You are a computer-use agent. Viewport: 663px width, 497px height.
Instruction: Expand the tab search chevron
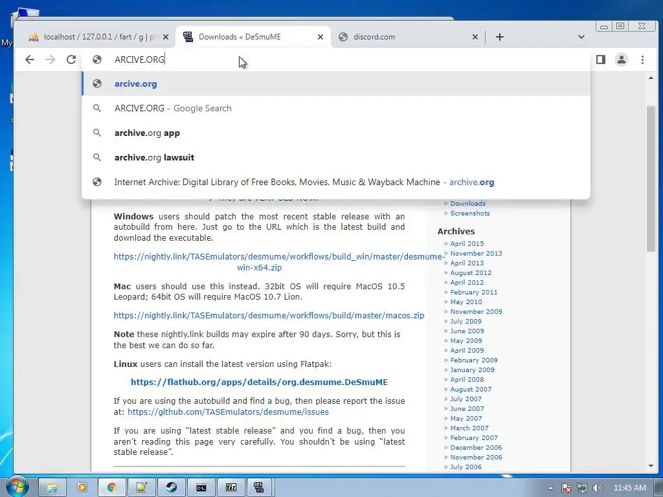(581, 37)
